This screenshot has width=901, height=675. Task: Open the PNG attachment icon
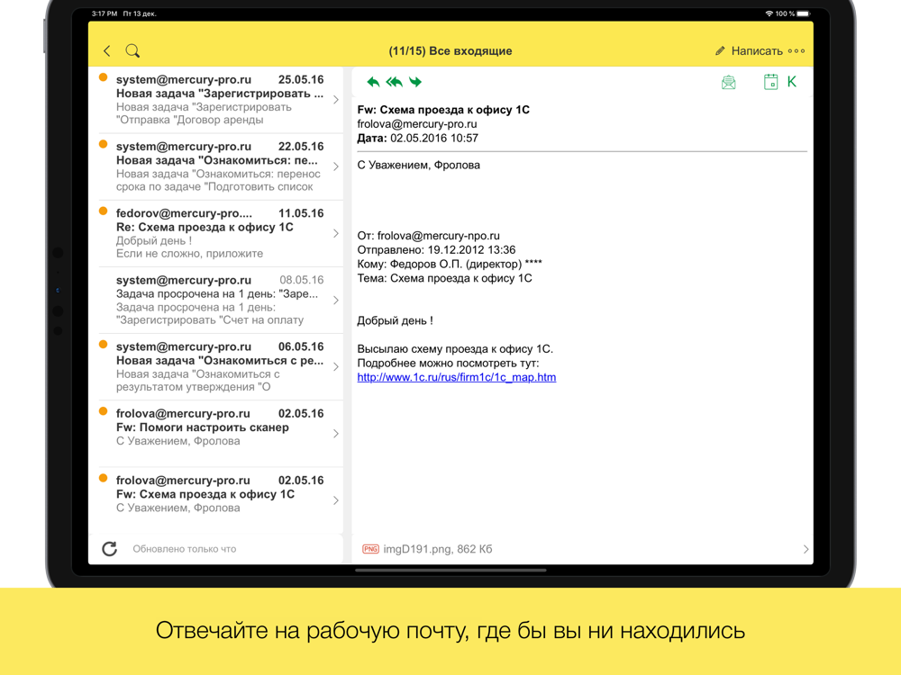[x=370, y=549]
